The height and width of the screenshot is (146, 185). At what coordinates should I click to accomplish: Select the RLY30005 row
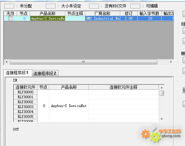click(x=26, y=117)
